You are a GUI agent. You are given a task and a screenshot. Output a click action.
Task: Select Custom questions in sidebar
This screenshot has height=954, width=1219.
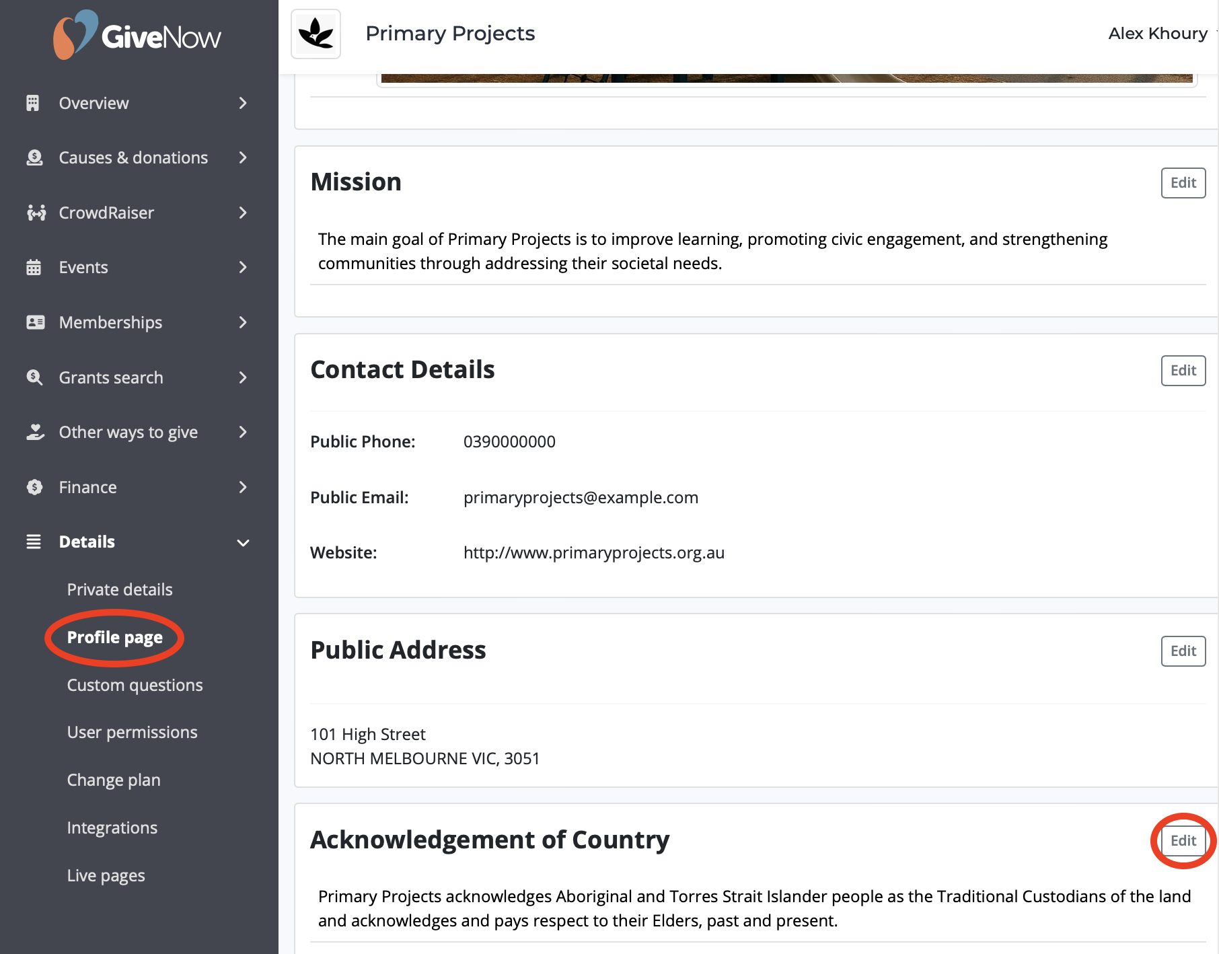(135, 685)
